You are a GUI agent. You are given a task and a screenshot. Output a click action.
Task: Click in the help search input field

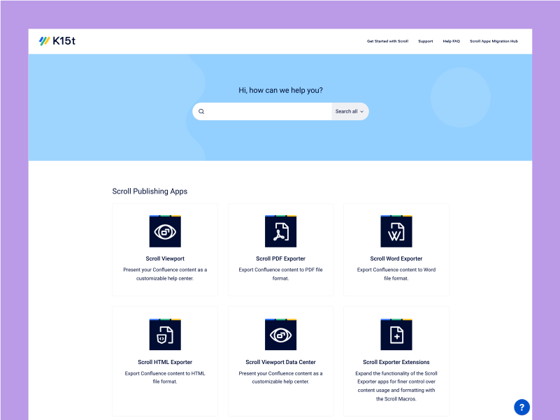[267, 111]
